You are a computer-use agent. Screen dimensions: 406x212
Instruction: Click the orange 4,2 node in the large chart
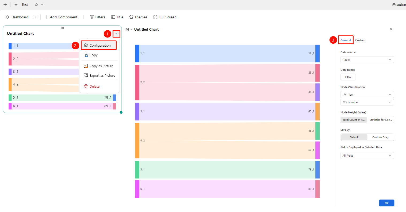point(137,141)
